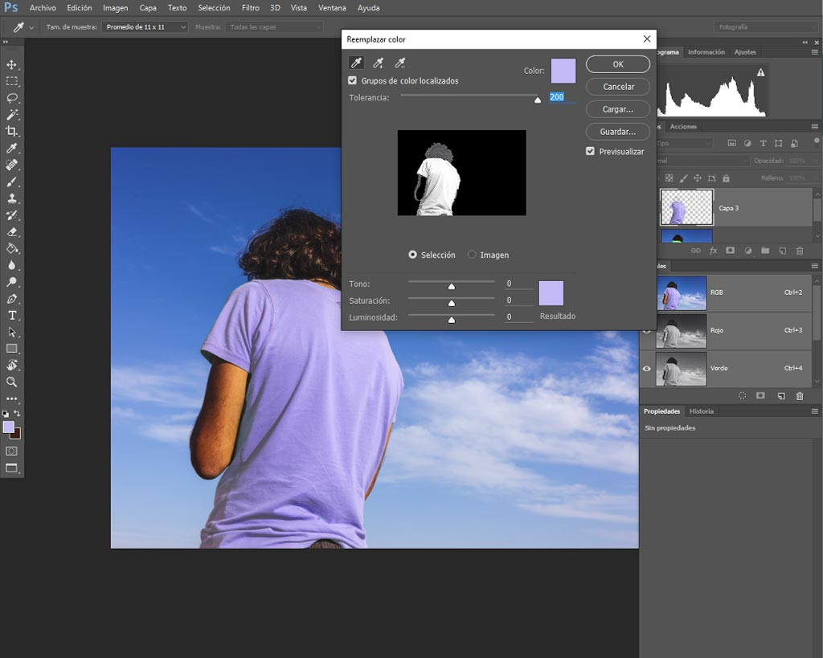Select the Rectangular Marquee tool
823x658 pixels.
[11, 81]
